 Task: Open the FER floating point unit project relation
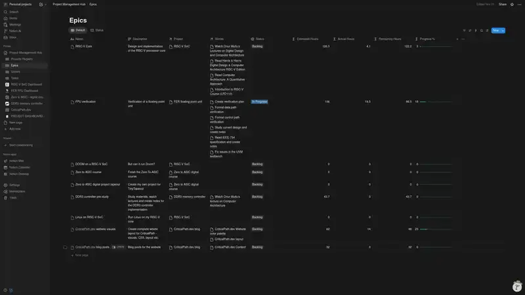coord(188,102)
